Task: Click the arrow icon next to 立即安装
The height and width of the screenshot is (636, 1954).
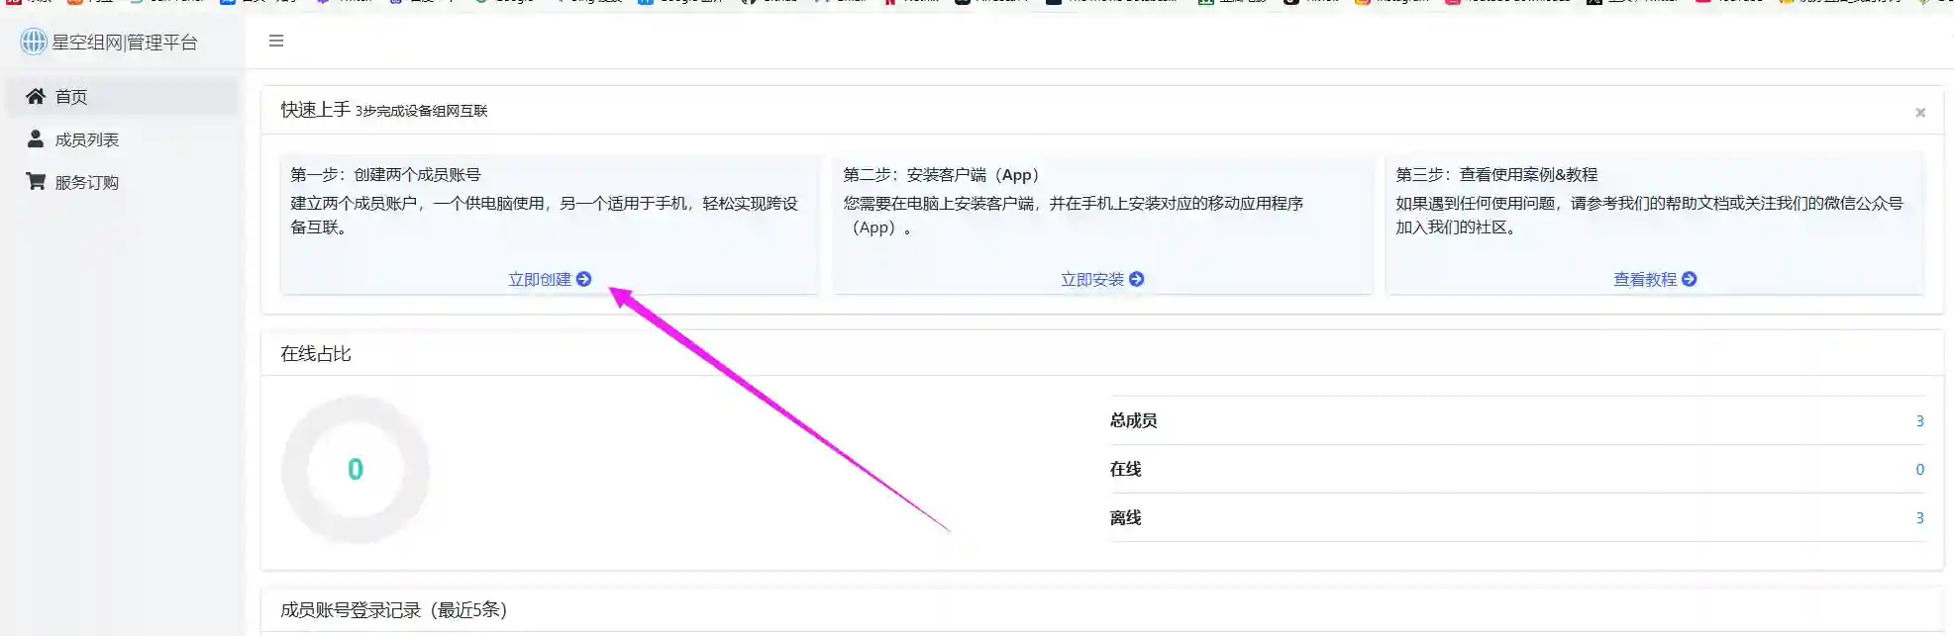Action: pyautogui.click(x=1137, y=280)
